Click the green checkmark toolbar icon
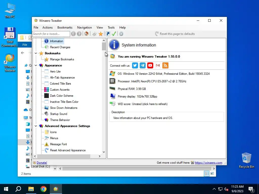259x194 pixels. pos(114,34)
